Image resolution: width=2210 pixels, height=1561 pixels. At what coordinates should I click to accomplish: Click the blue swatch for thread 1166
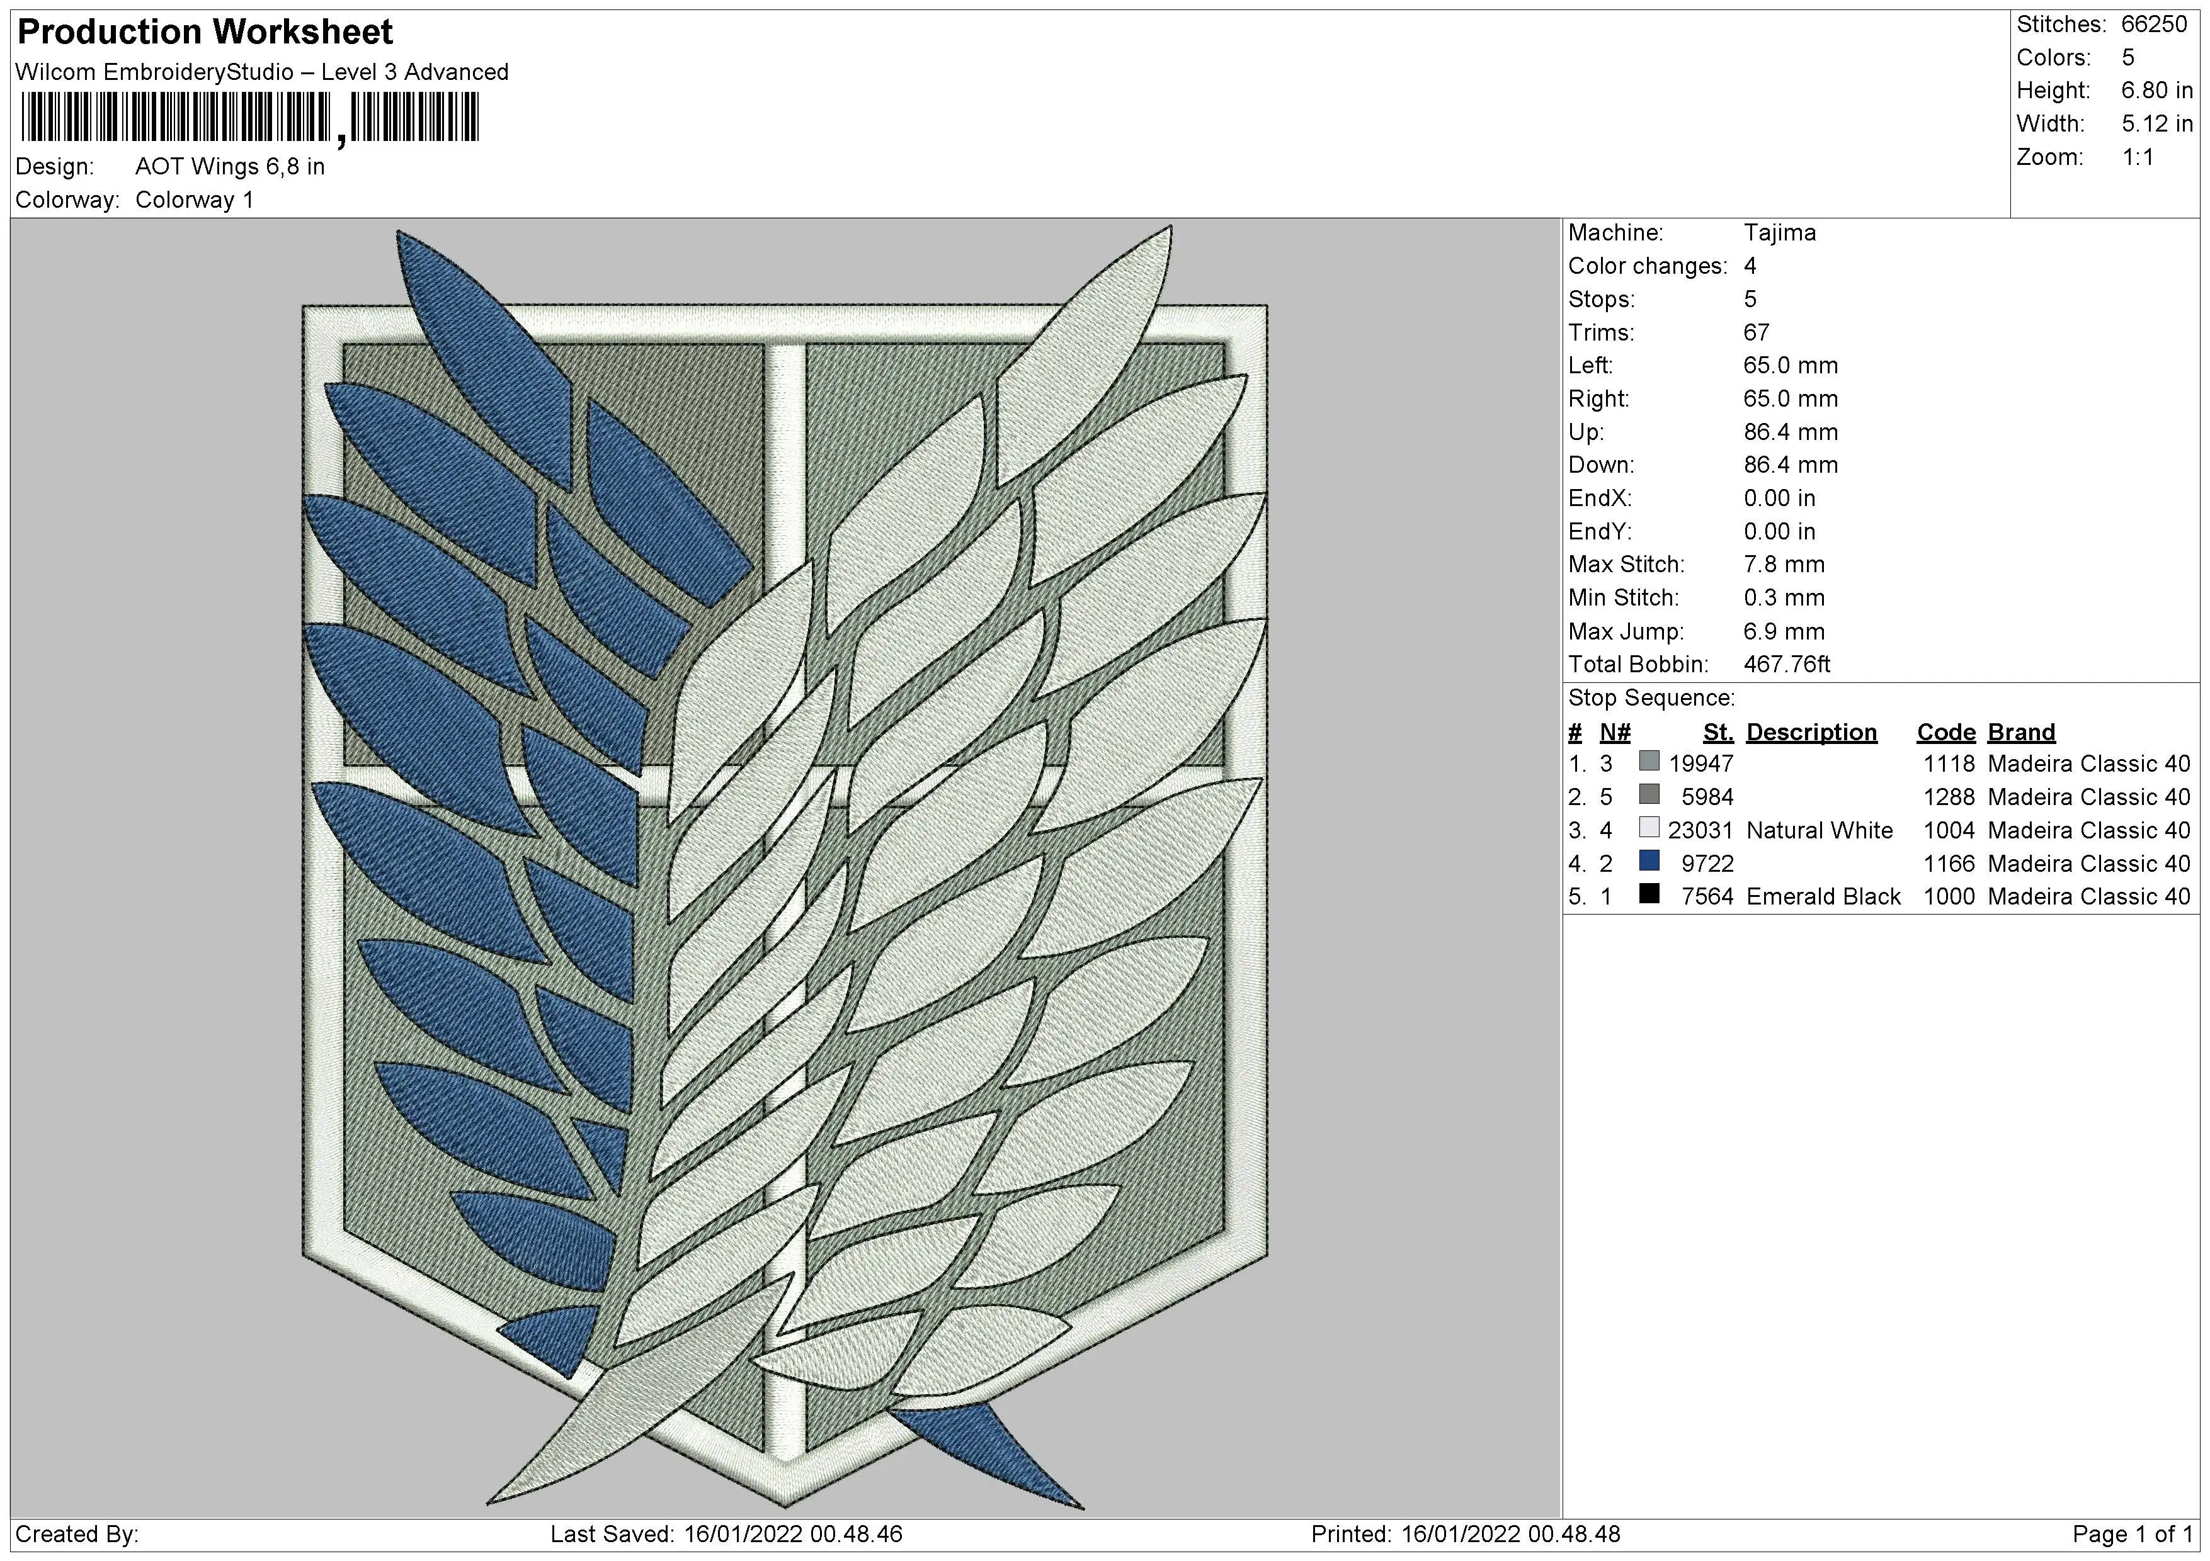tap(1649, 862)
